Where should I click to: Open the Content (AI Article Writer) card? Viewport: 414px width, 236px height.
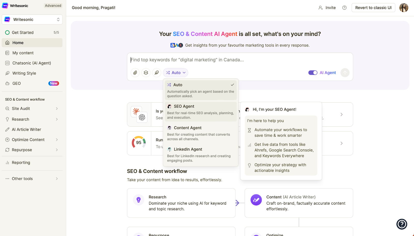pyautogui.click(x=299, y=203)
